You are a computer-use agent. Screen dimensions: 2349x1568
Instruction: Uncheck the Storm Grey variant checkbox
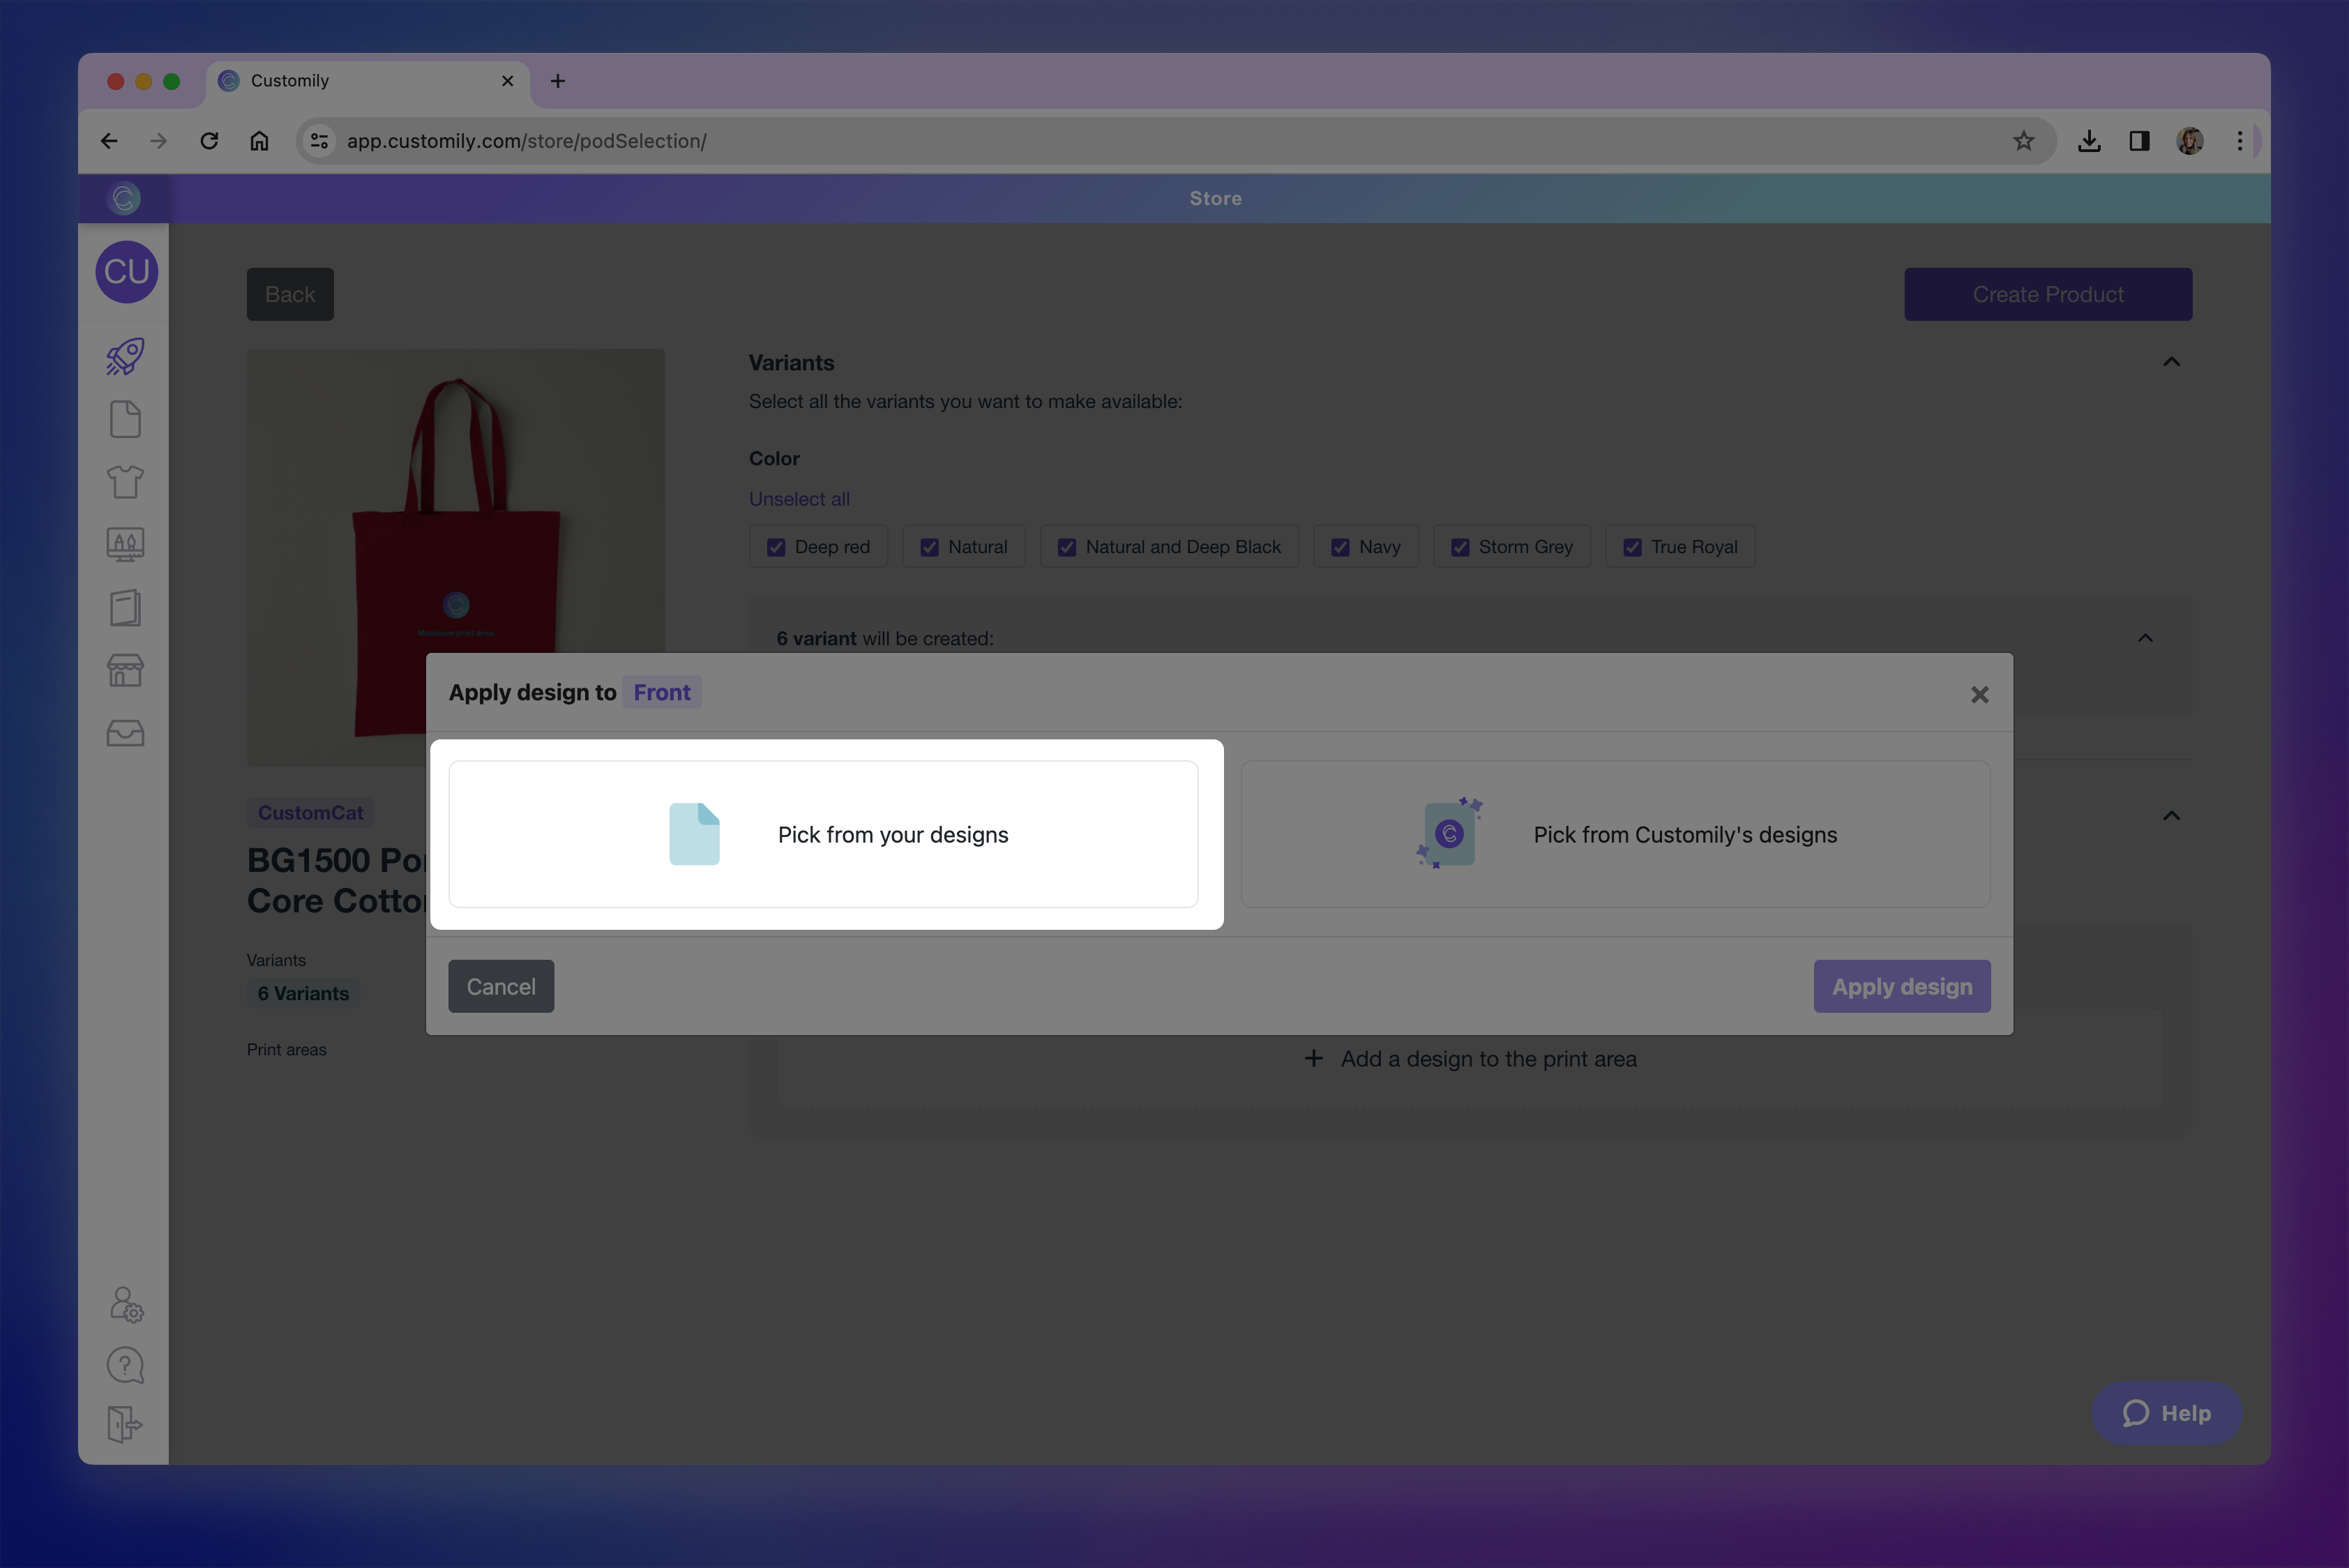(x=1460, y=547)
